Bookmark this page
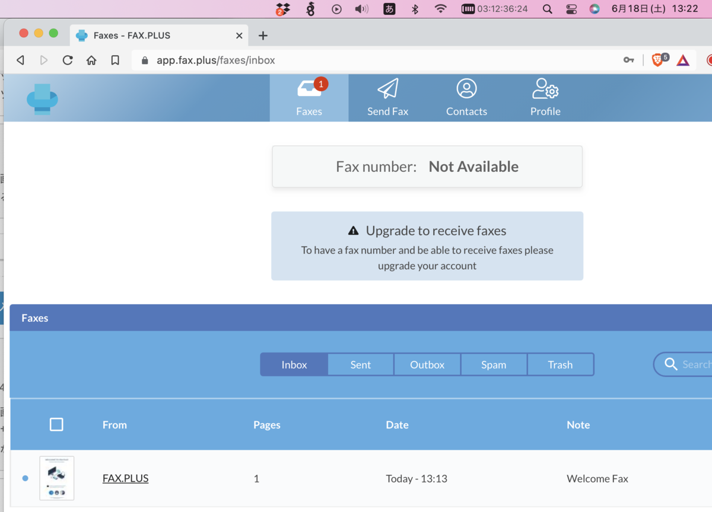Screen dimensions: 712x512 (115, 60)
